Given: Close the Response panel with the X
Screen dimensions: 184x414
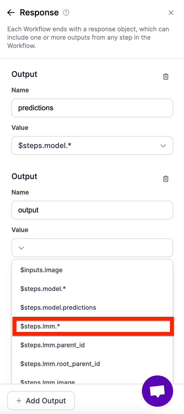Looking at the screenshot, I should coord(171,13).
